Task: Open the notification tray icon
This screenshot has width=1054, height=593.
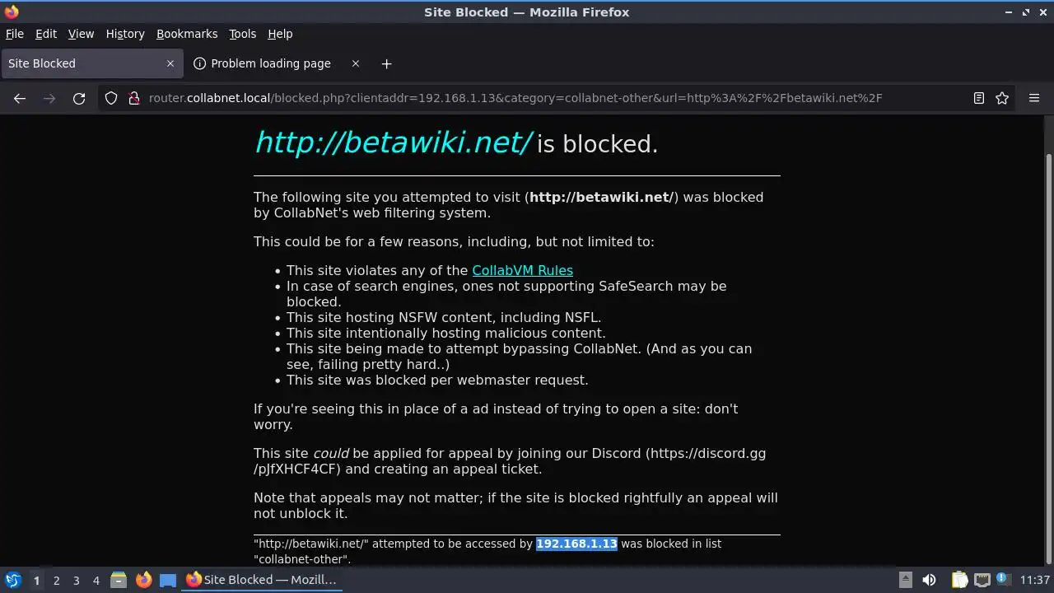Action: 1004,580
